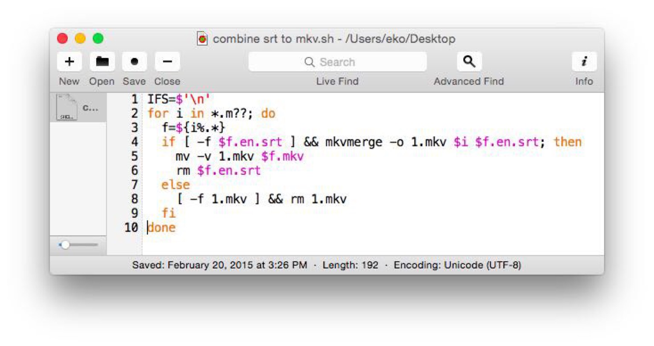Click "rm $f.en.srt" on line 6
654x346 pixels.
(x=218, y=170)
